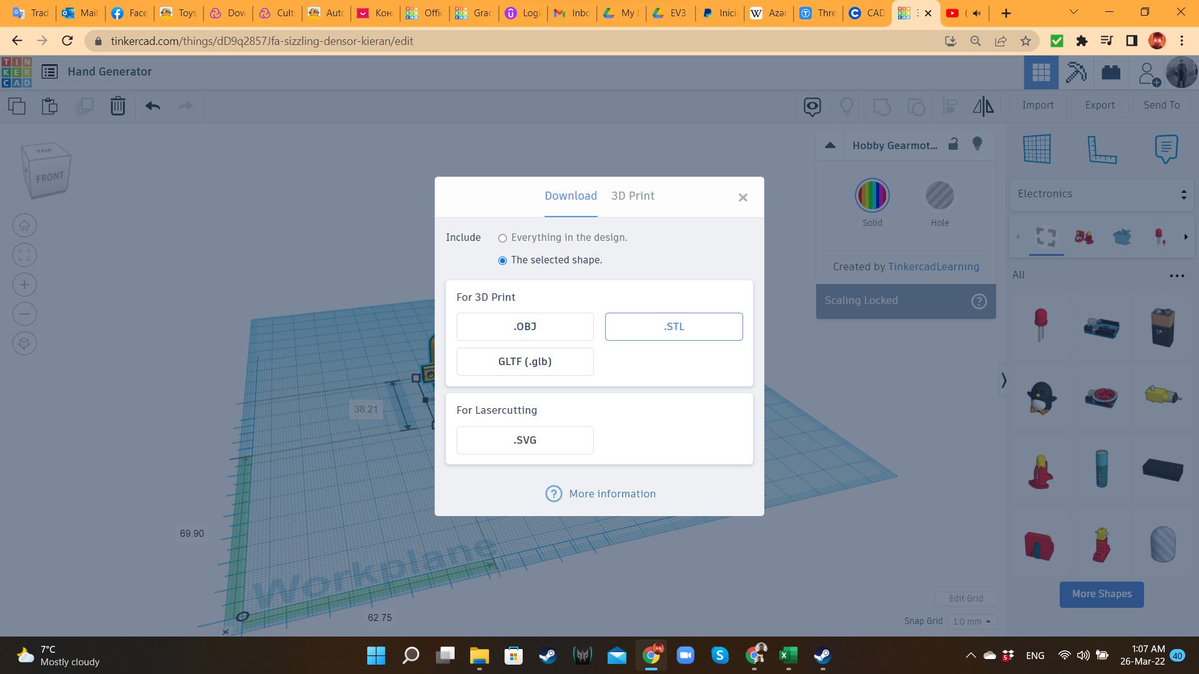
Task: Click the .STL export button
Action: pos(673,327)
